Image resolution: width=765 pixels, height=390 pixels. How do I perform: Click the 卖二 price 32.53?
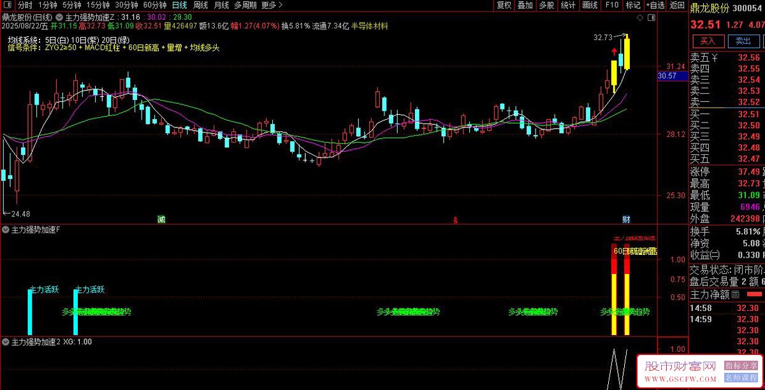point(749,91)
